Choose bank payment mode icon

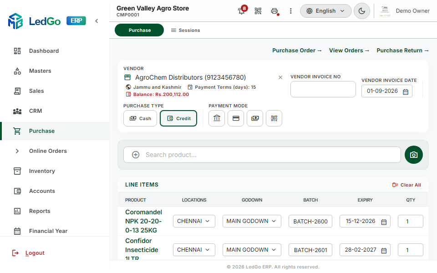(x=217, y=118)
